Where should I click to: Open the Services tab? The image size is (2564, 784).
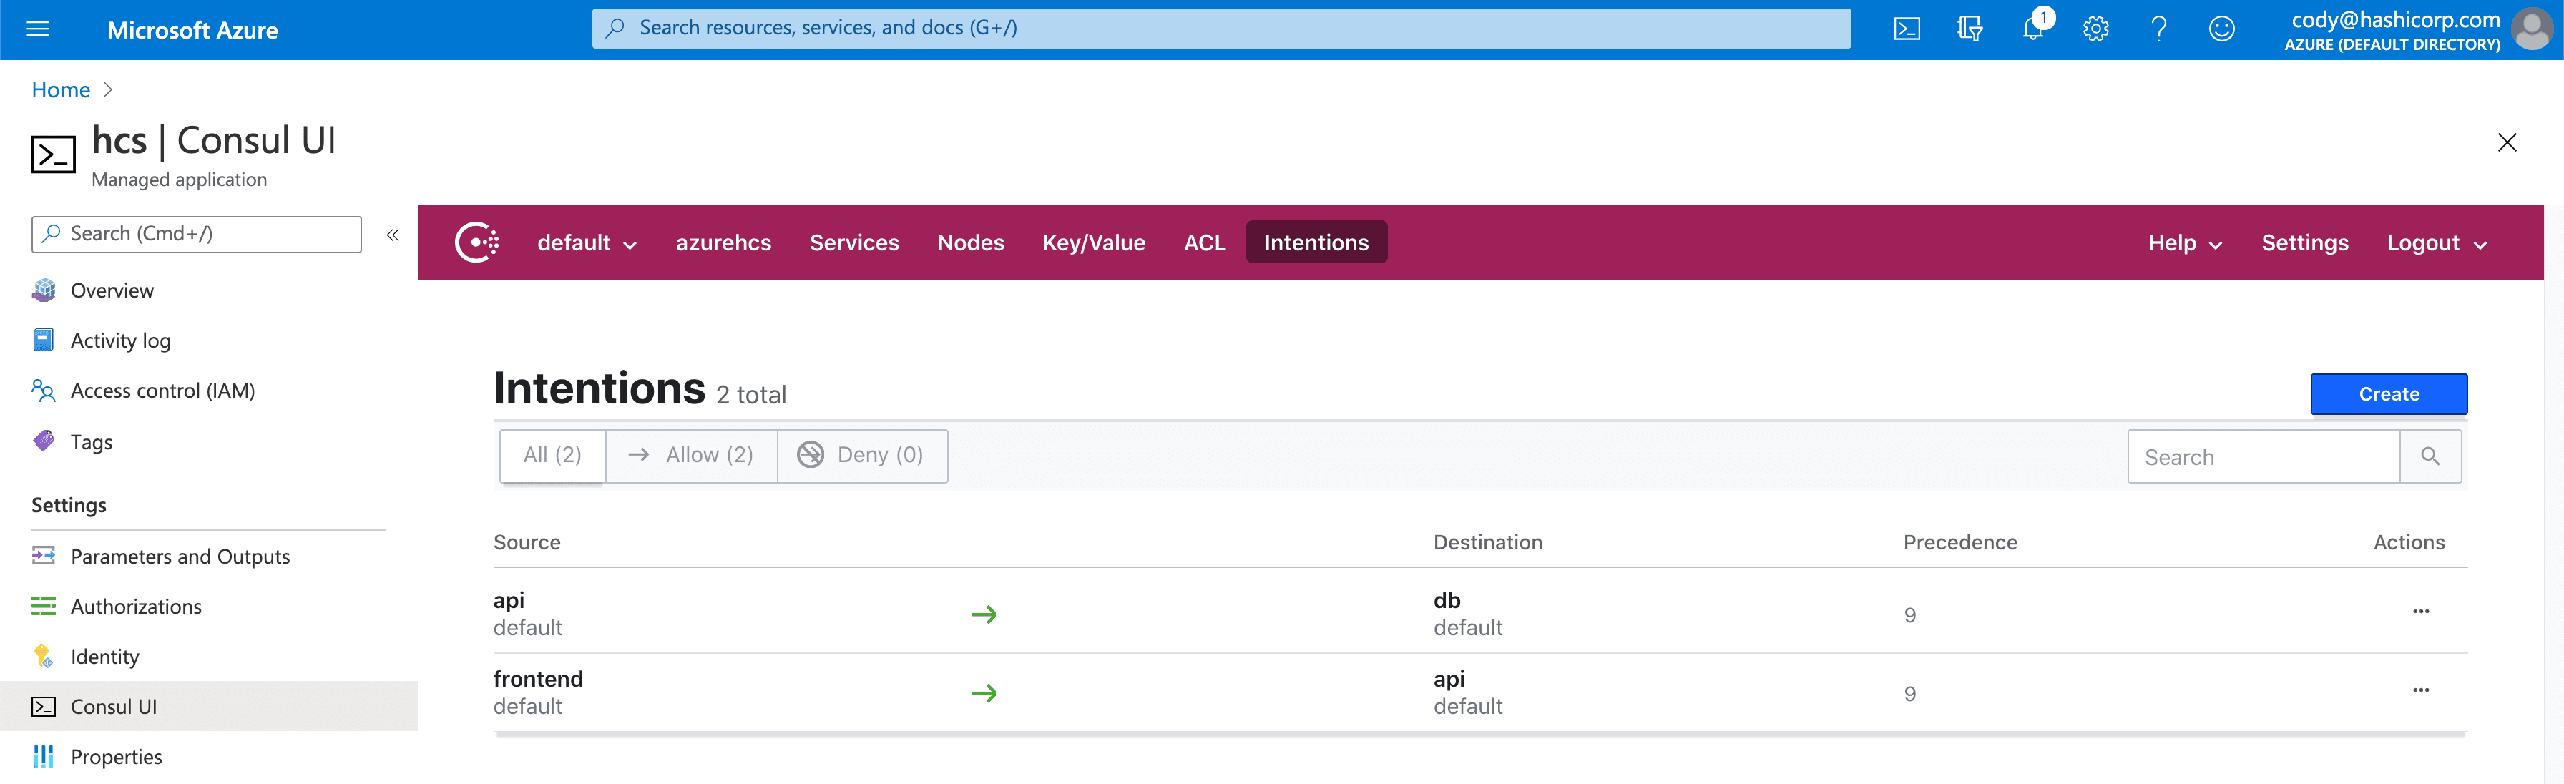854,242
